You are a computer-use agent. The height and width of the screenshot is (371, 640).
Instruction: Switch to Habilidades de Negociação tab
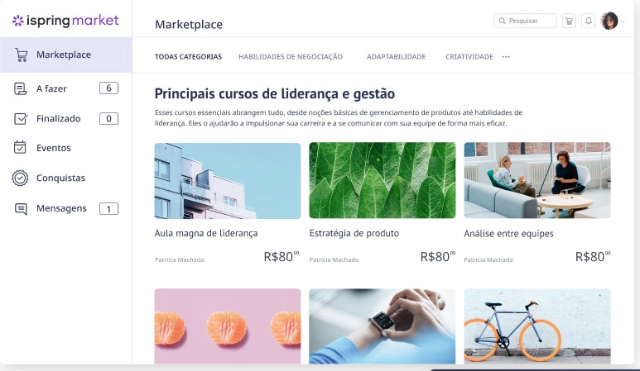click(291, 57)
